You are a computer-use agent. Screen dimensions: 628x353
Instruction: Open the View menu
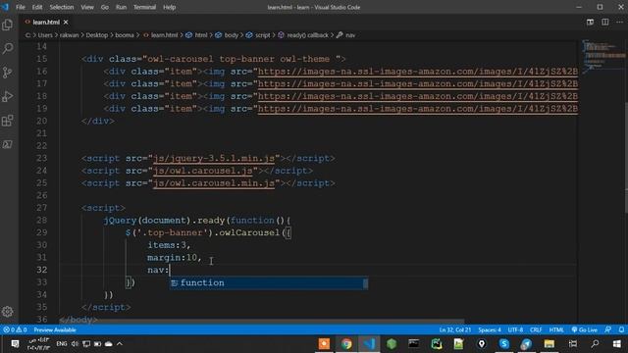click(87, 7)
